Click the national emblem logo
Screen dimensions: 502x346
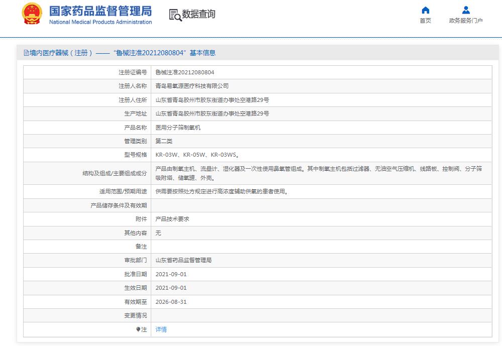point(32,15)
